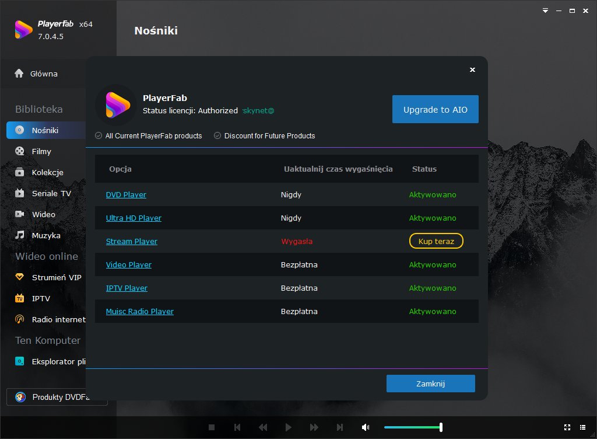Jump to the previous track
597x439 pixels.
[x=237, y=427]
